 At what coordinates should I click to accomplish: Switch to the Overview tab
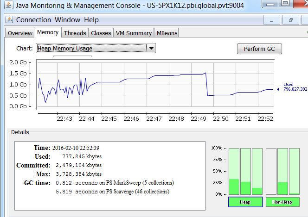[20, 33]
